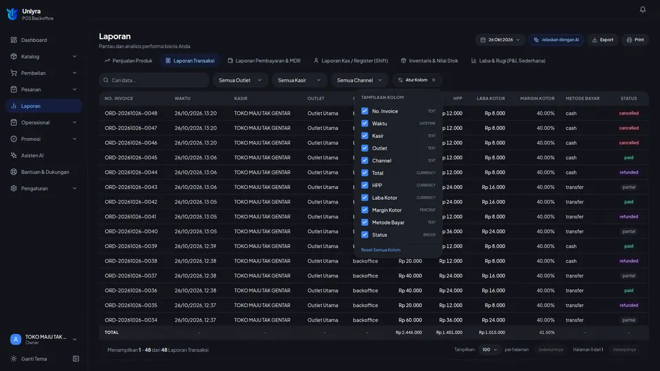Open the 26 Okt 2026 date dropdown
660x371 pixels.
tap(500, 40)
